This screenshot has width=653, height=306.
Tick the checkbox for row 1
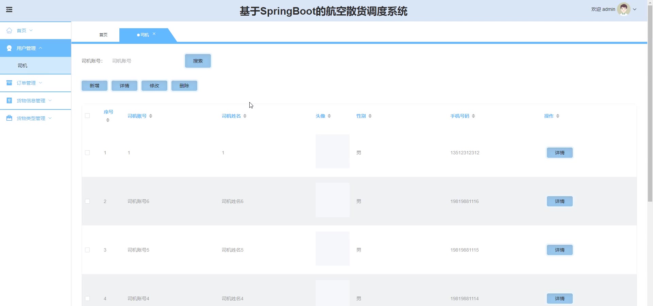[x=87, y=153]
